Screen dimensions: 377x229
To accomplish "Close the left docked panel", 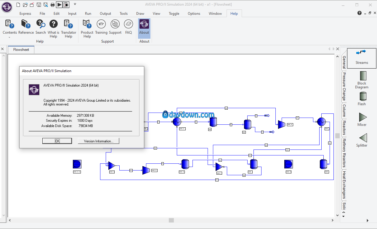I will [x=2, y=49].
